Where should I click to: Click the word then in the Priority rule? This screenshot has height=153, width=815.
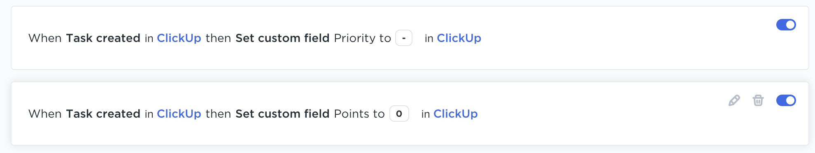218,38
